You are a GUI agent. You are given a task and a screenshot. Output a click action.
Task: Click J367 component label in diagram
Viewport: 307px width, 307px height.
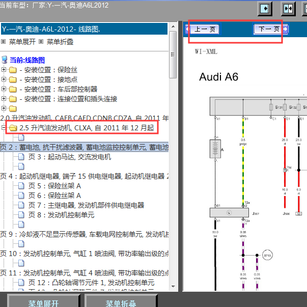coord(256,214)
